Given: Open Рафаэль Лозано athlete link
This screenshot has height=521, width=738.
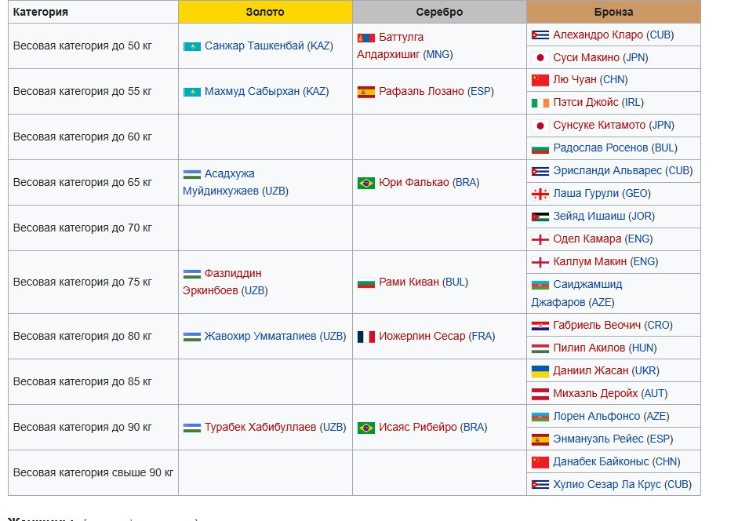Looking at the screenshot, I should tap(421, 91).
